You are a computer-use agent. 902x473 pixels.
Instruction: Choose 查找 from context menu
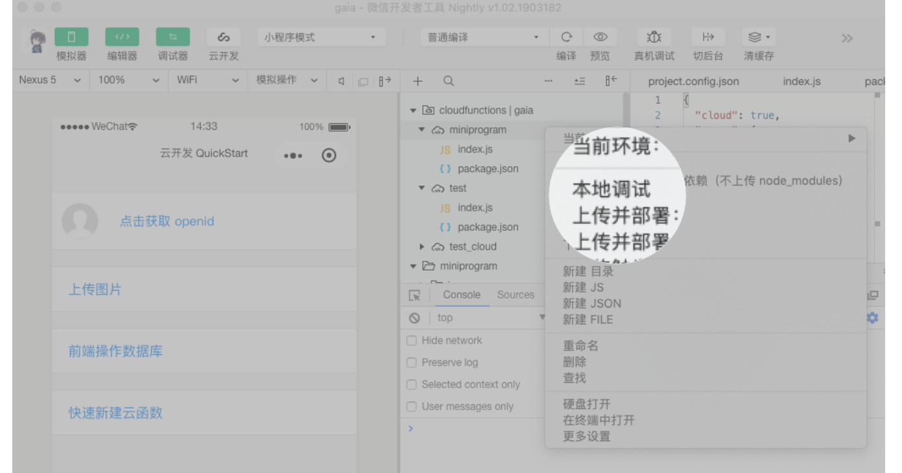click(x=575, y=378)
